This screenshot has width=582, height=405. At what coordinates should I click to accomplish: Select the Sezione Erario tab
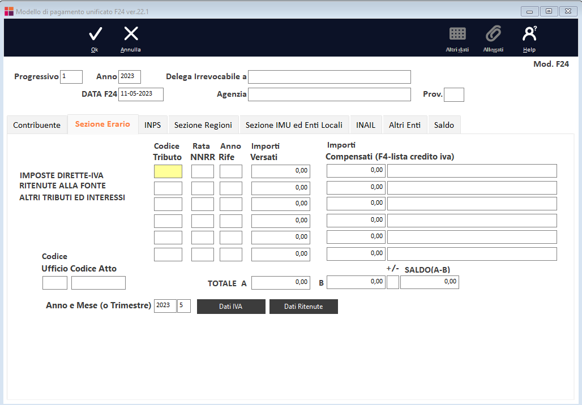pos(102,124)
